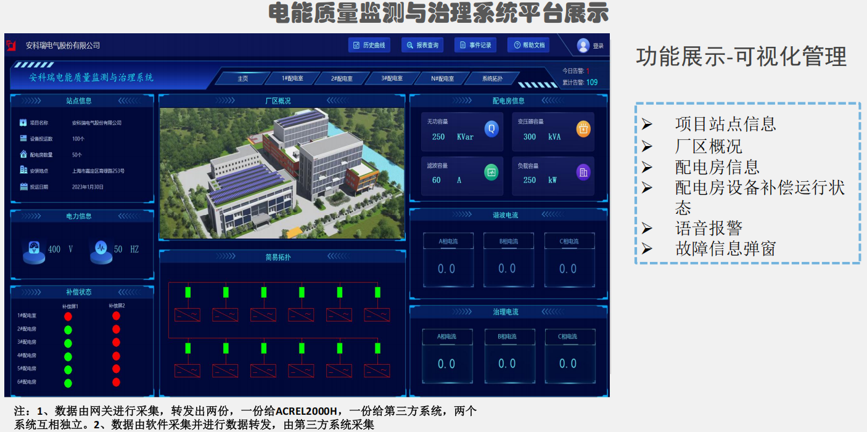Click the 1#配电室 补偿屏2 red indicator
This screenshot has height=432, width=867.
coord(116,316)
